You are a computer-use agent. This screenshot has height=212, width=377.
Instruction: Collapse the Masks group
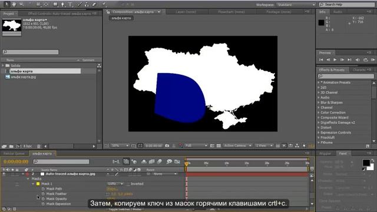[x=28, y=179]
